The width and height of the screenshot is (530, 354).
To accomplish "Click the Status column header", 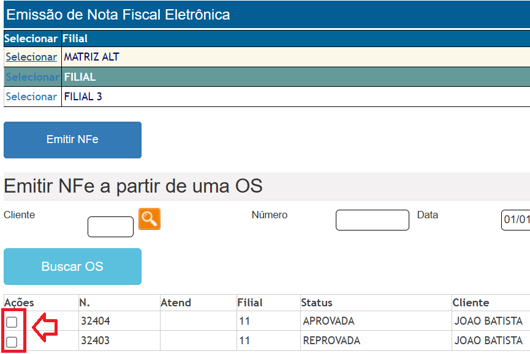I will (x=317, y=303).
